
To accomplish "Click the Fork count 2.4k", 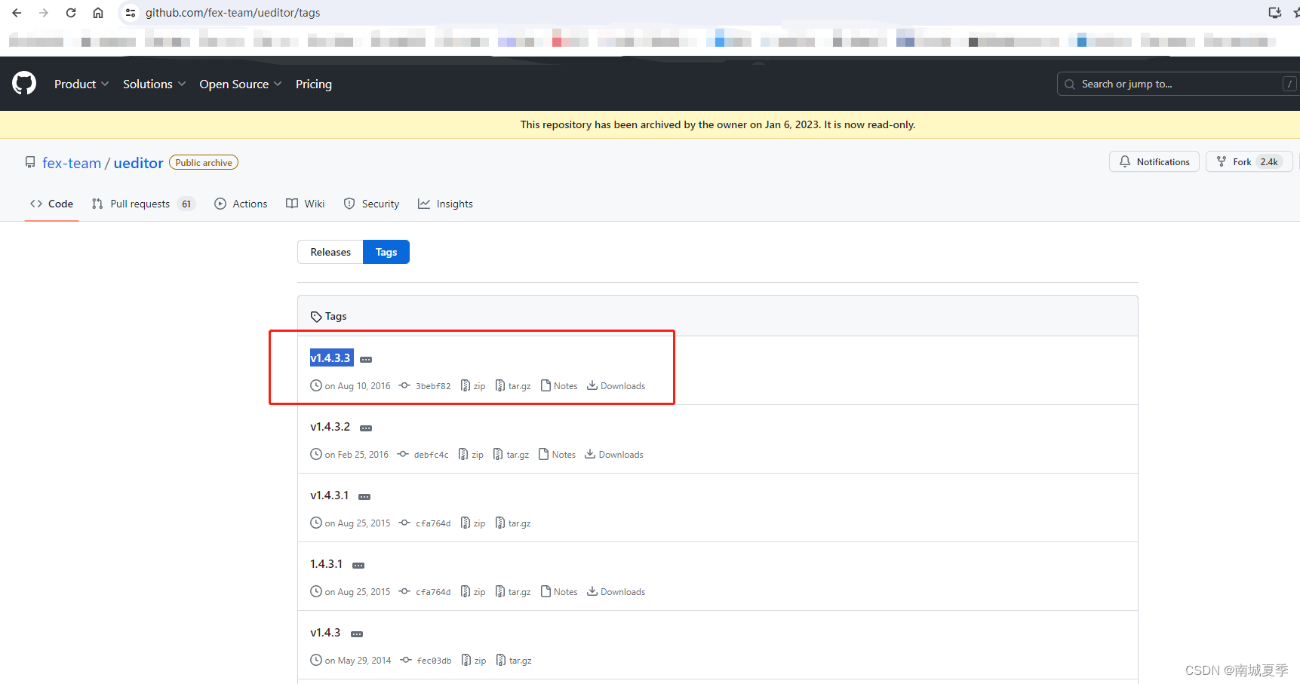I will click(x=1269, y=161).
